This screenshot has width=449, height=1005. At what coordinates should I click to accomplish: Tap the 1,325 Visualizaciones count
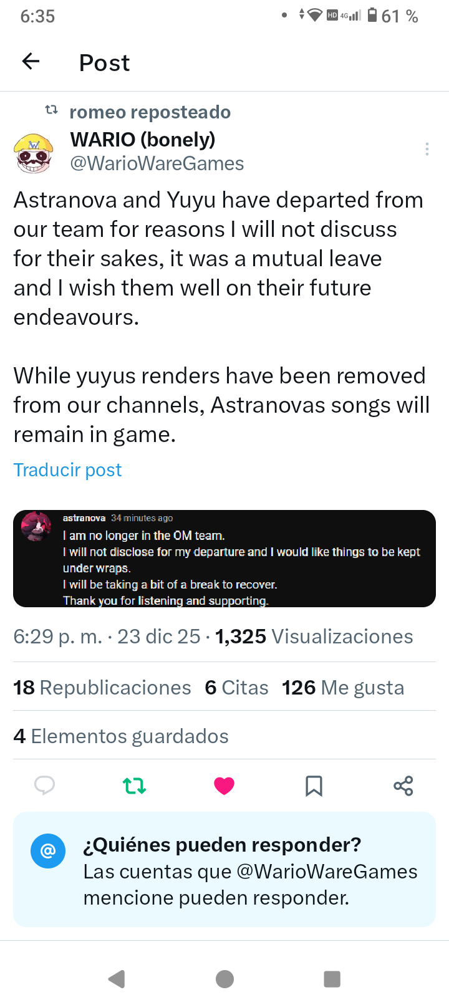point(314,637)
